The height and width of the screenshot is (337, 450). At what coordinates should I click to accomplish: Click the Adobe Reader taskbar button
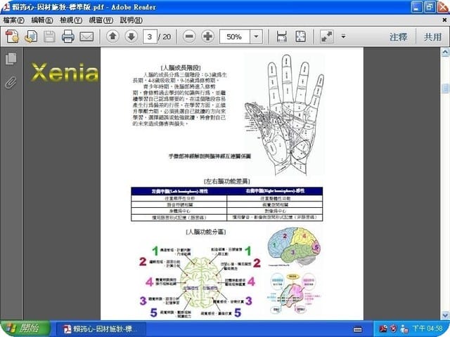coord(101,329)
